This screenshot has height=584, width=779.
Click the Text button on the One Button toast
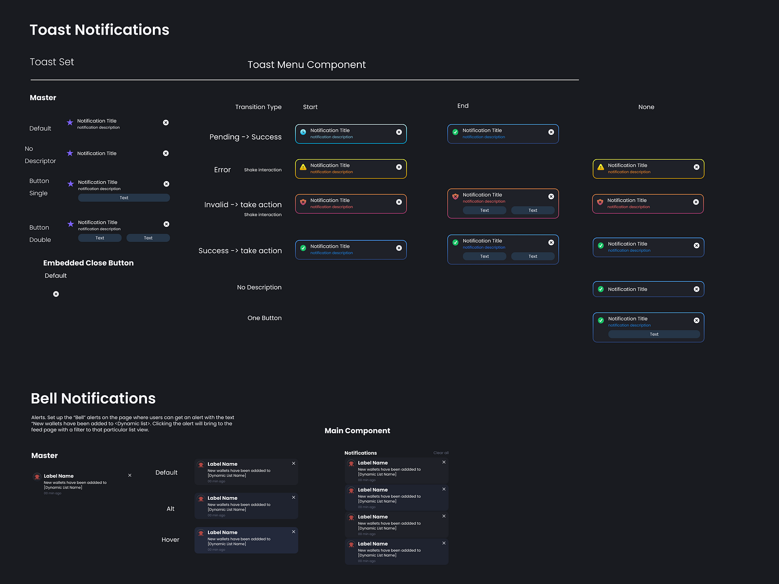654,334
